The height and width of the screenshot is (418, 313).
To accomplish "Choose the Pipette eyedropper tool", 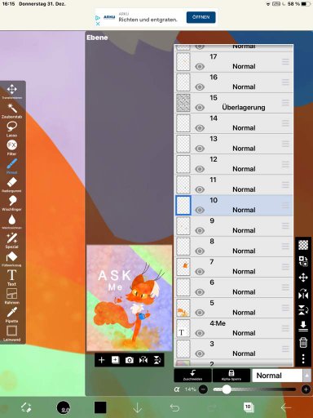I will 11,314.
